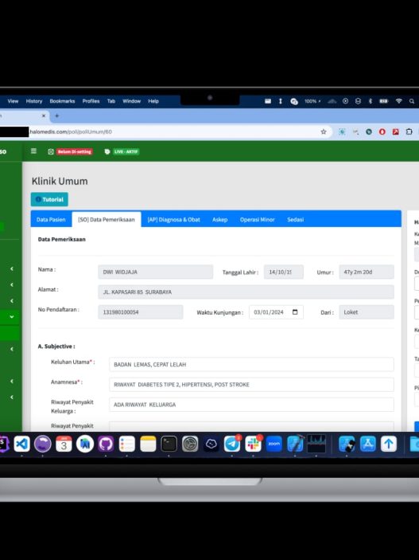Image resolution: width=419 pixels, height=560 pixels.
Task: Open Notes from the dock
Action: tap(148, 444)
